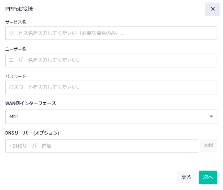Open the eth1 interface dropdown

tap(111, 117)
